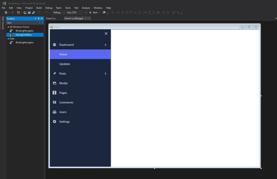Click the Dashboard gauge icon
Screen dimensions: 277x179
coord(54,45)
